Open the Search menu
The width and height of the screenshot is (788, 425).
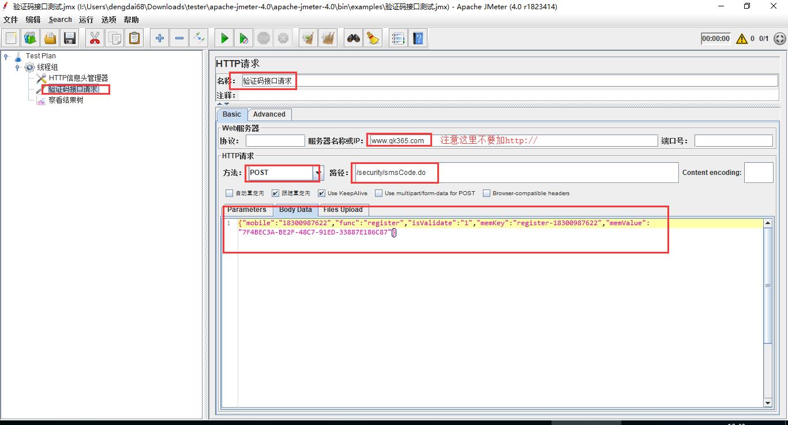coord(60,20)
